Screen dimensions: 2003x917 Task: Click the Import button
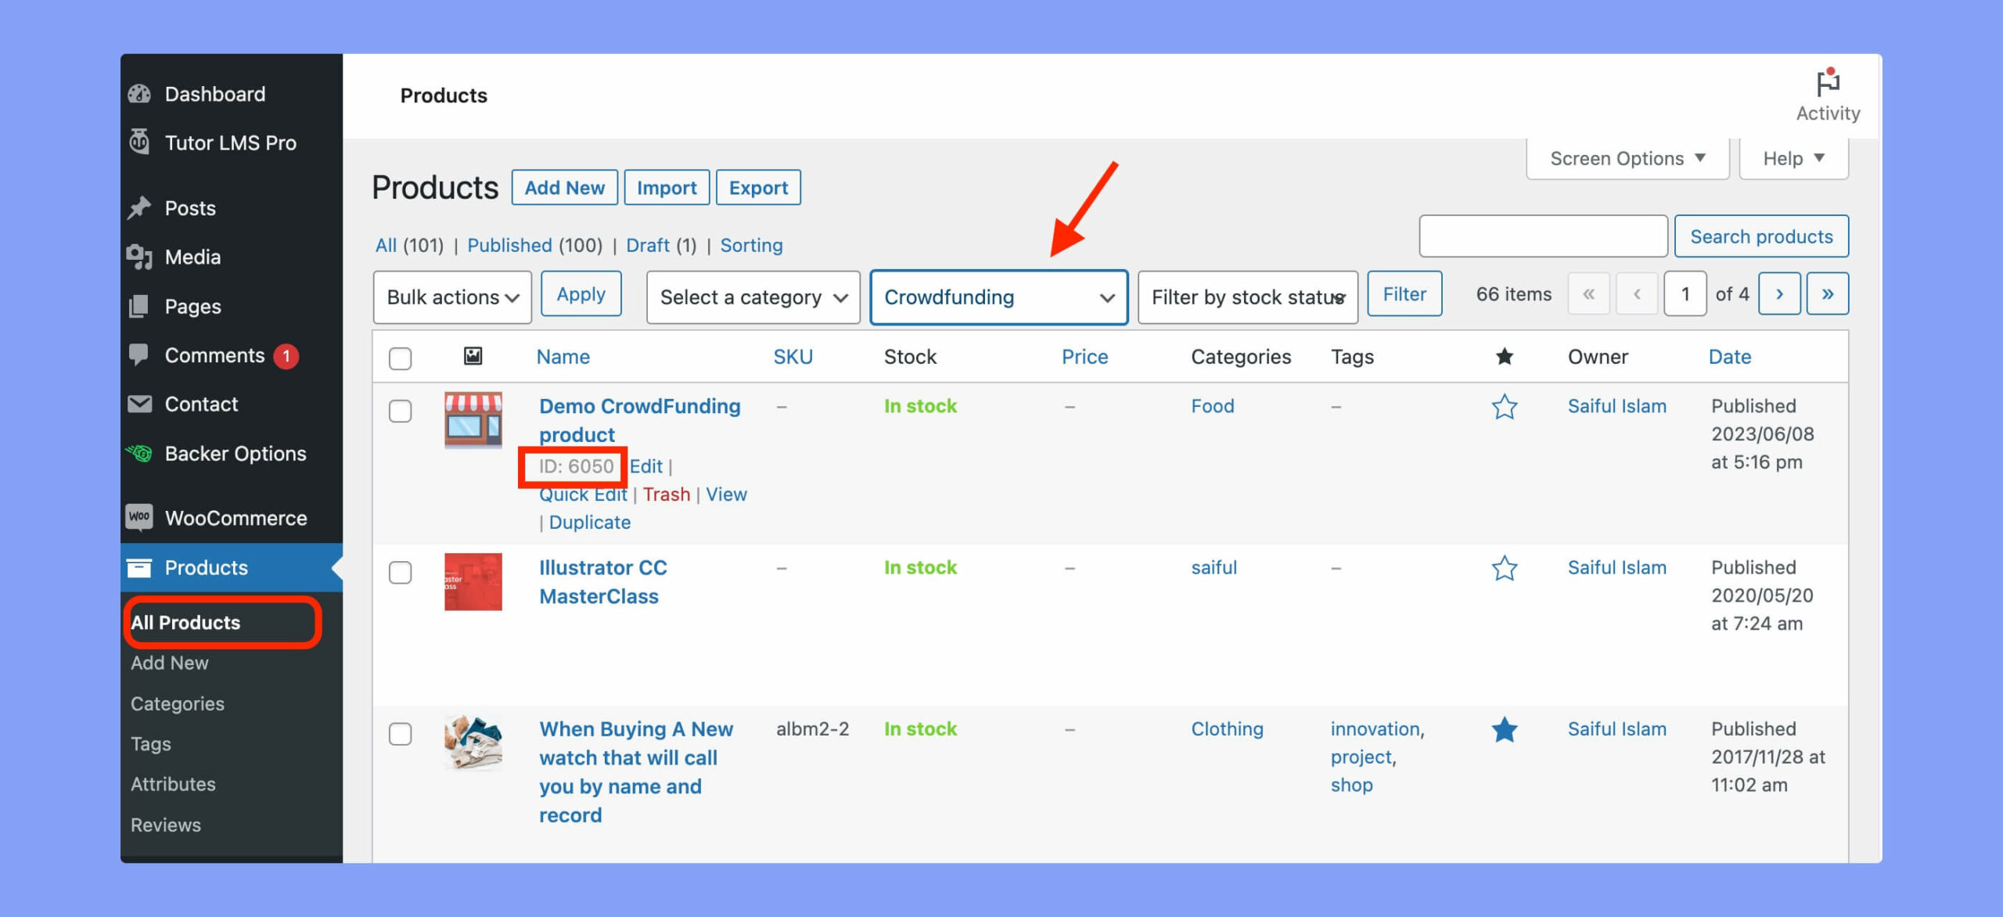click(x=667, y=188)
